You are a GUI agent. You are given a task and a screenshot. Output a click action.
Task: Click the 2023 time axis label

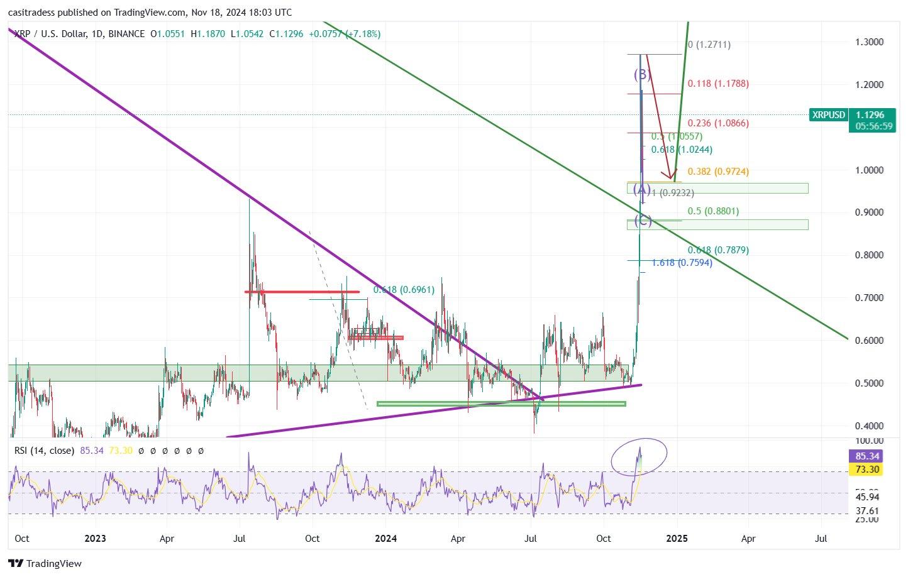pos(96,539)
